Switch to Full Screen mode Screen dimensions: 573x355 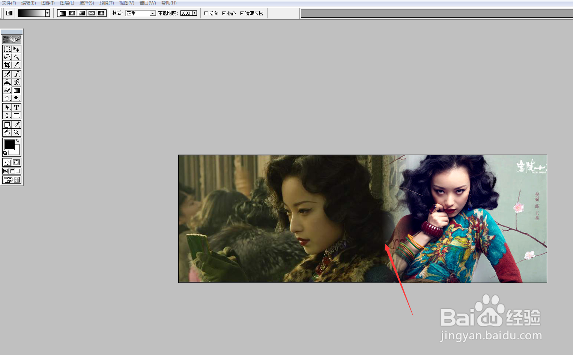pos(18,171)
